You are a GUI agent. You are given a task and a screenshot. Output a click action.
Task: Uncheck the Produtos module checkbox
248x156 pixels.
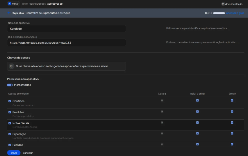pos(10,112)
